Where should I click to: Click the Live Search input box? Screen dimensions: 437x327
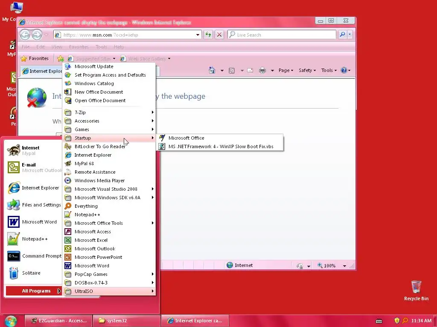(282, 35)
